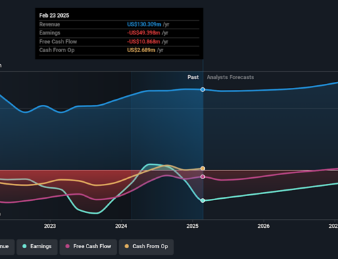338x259 pixels.
Task: Click the 2024 x-axis label
Action: click(121, 226)
